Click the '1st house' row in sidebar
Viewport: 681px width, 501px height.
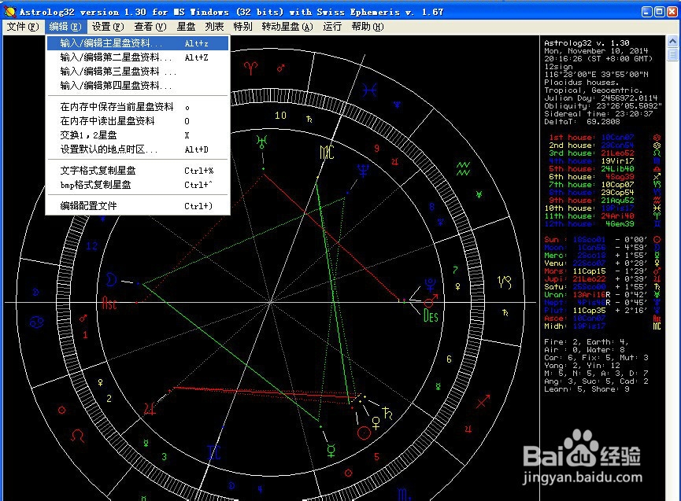(605, 137)
